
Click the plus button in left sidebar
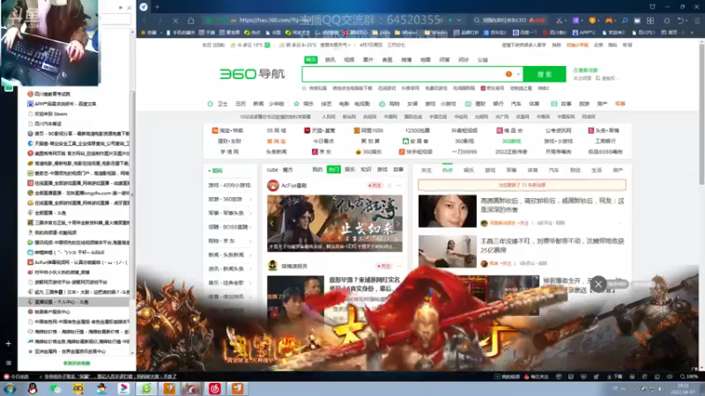click(x=8, y=343)
